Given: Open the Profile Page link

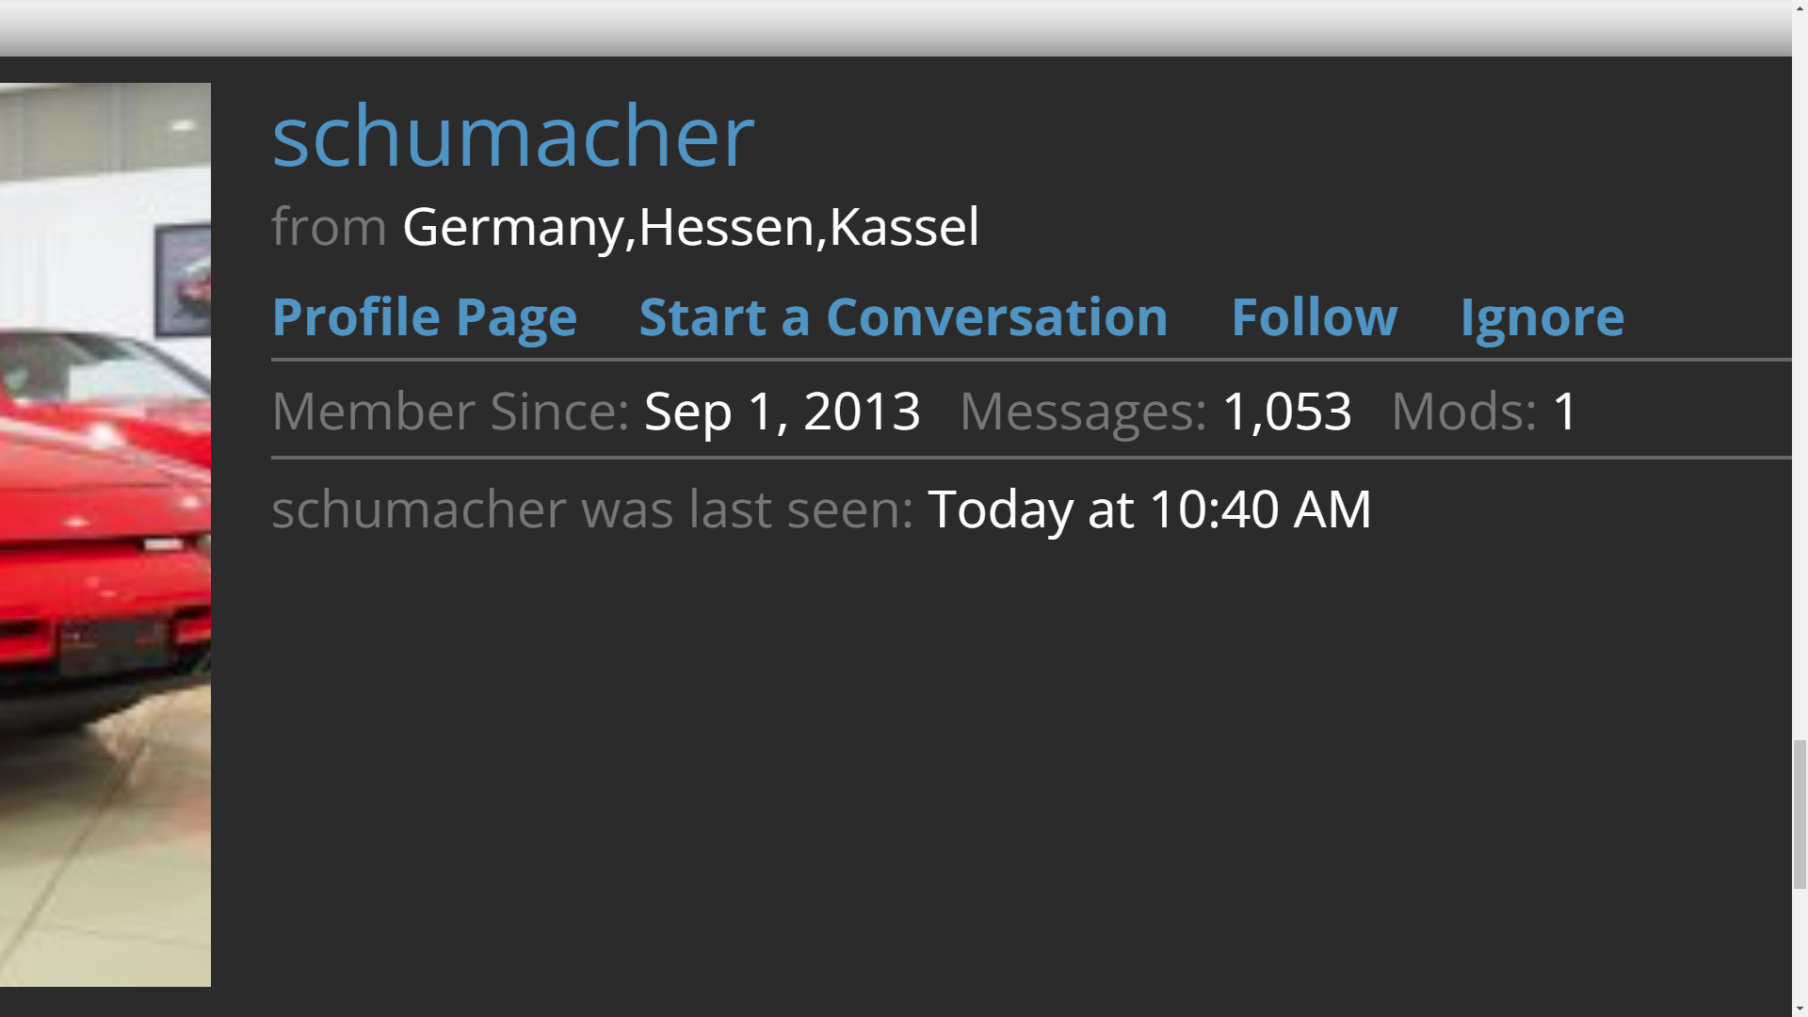Looking at the screenshot, I should coord(424,316).
